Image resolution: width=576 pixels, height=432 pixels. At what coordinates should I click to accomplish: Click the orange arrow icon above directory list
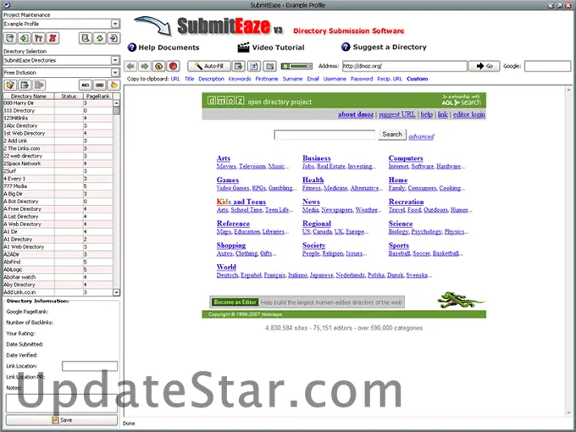tap(114, 86)
